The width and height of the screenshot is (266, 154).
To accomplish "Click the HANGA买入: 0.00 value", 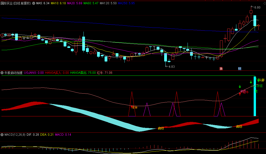I will (x=57, y=73).
